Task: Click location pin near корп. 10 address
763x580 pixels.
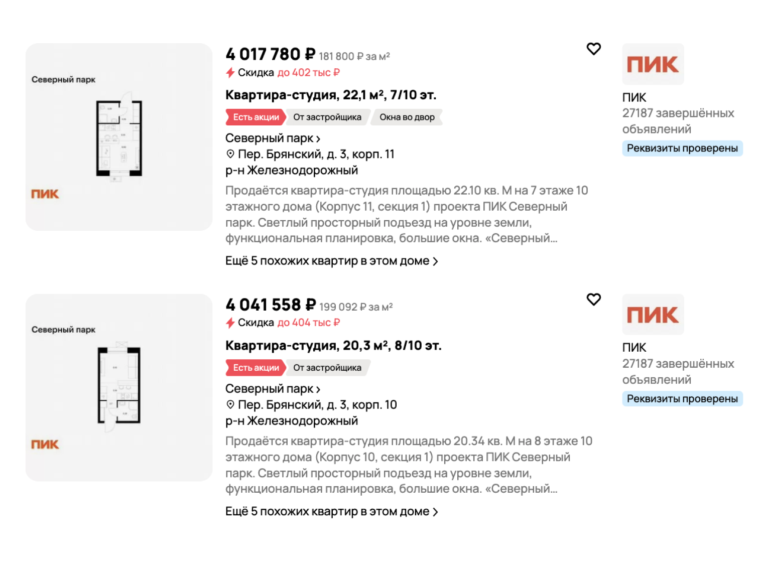Action: click(230, 404)
